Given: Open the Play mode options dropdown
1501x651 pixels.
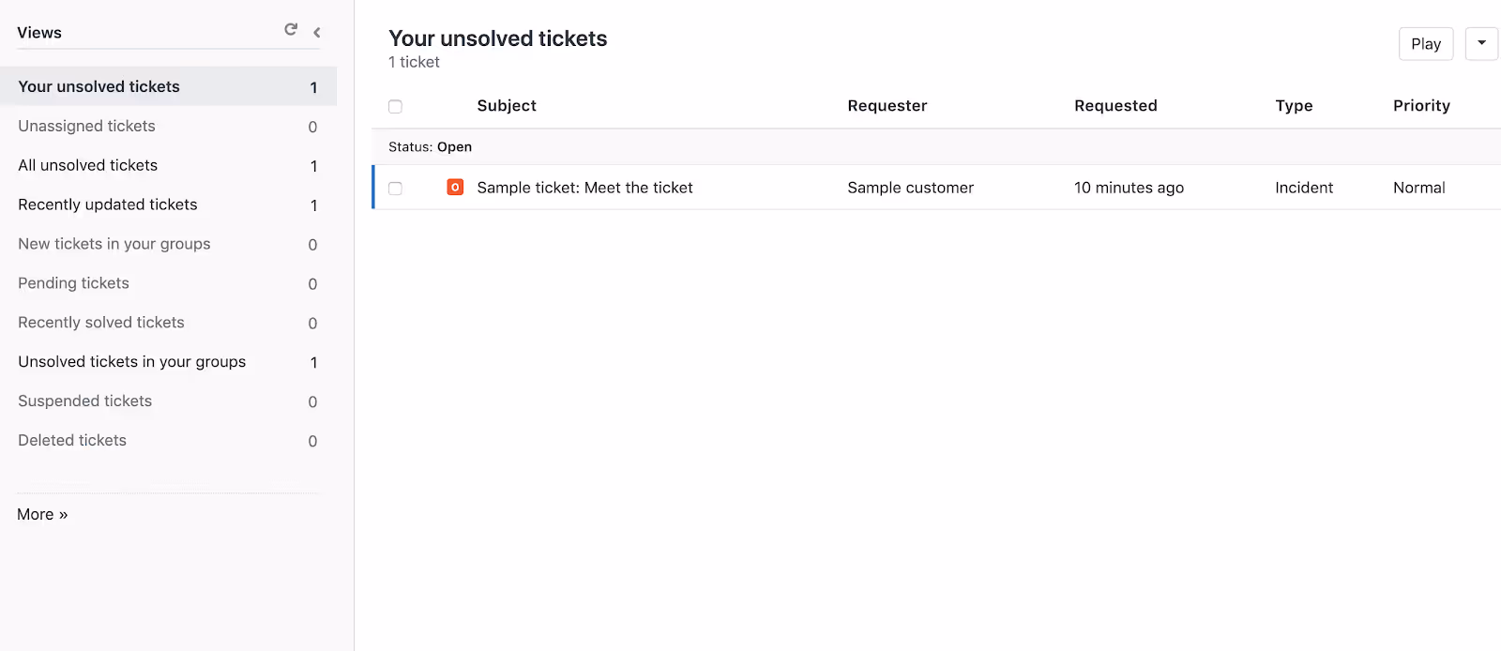Looking at the screenshot, I should click(x=1481, y=43).
